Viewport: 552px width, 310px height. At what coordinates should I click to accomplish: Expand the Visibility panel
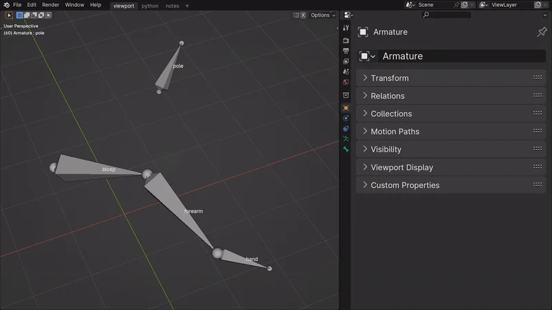(451, 149)
